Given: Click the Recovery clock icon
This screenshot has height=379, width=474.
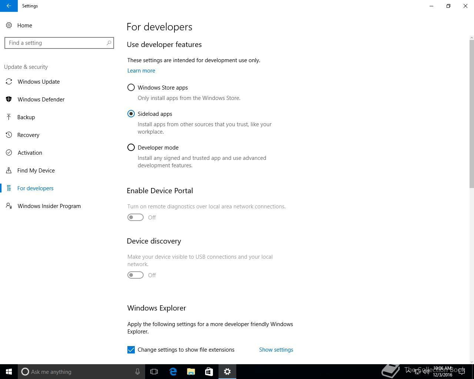Looking at the screenshot, I should (9, 135).
